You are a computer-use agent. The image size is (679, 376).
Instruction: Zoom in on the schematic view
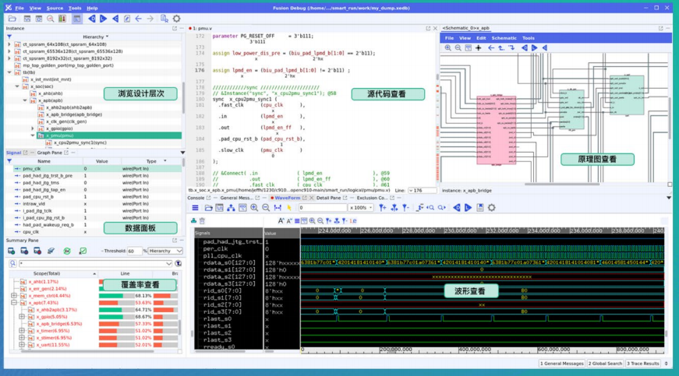(x=448, y=48)
